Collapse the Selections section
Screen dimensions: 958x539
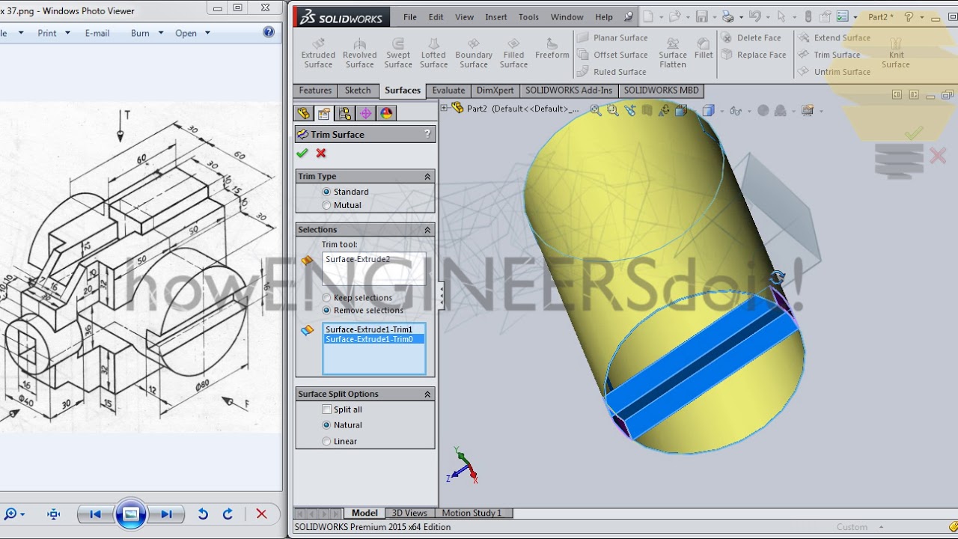pos(427,230)
